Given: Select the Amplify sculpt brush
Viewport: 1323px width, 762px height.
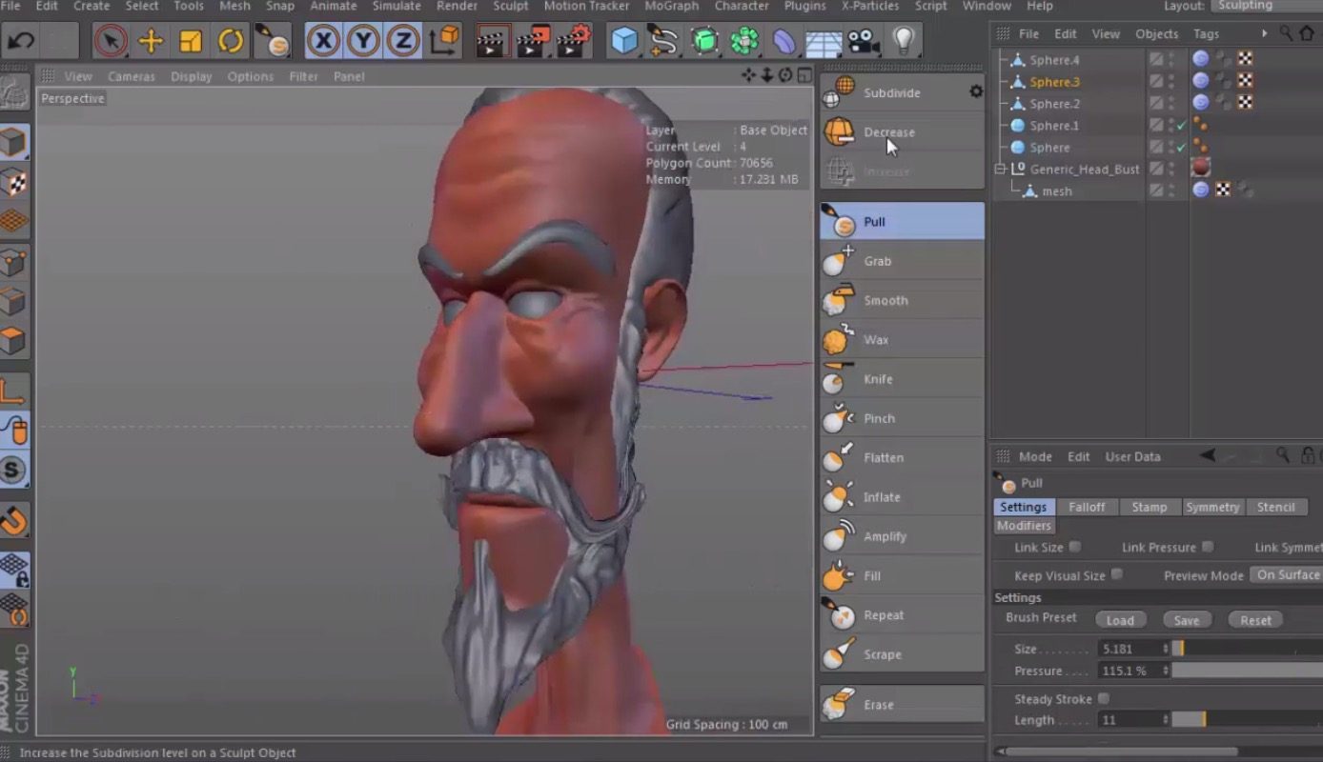Looking at the screenshot, I should coord(902,536).
